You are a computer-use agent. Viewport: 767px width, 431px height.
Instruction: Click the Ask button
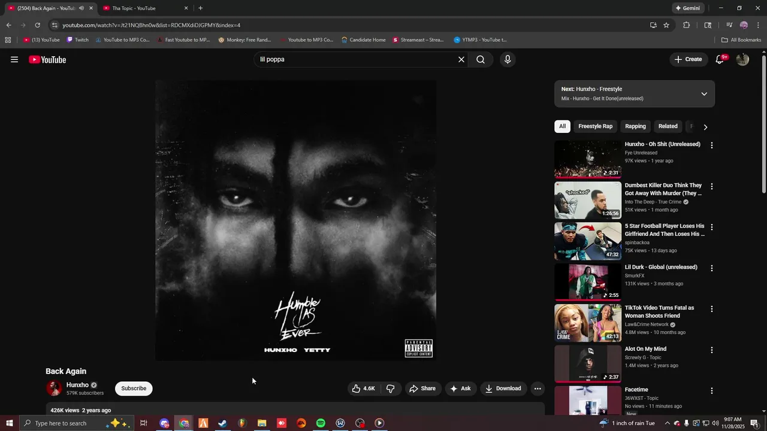coord(460,388)
